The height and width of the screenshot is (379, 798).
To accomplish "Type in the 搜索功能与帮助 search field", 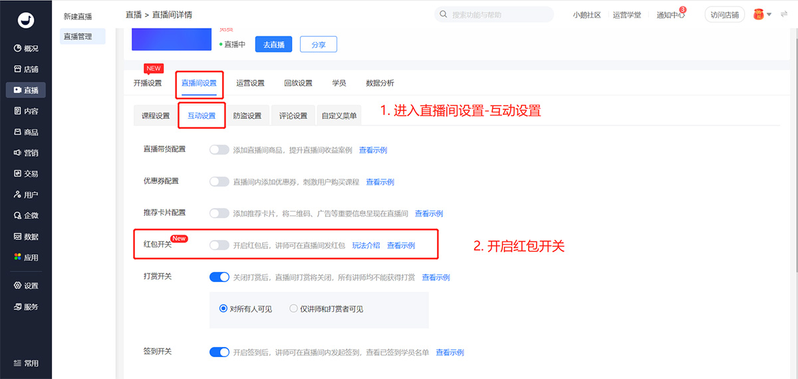I will (499, 15).
